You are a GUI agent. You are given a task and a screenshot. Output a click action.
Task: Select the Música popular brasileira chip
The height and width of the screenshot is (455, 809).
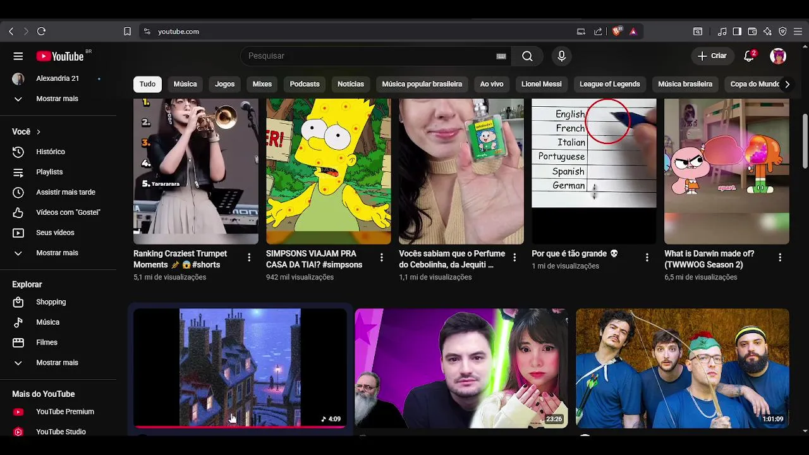(x=422, y=84)
